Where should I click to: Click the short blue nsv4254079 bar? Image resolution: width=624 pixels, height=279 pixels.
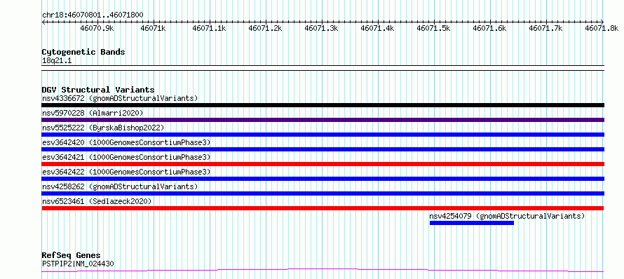[472, 223]
